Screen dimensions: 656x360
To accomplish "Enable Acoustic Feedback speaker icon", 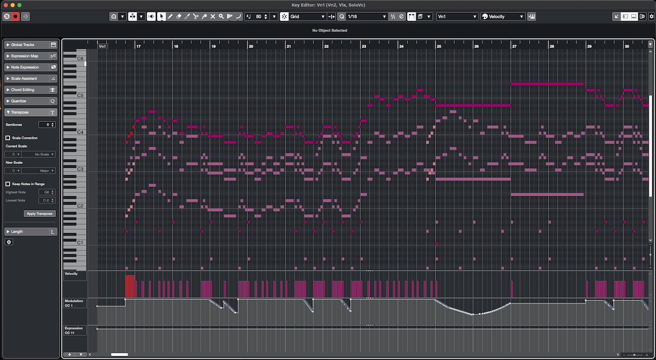I will (x=152, y=17).
